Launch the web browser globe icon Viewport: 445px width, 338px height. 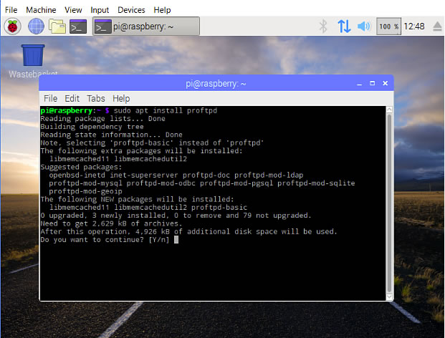[35, 26]
